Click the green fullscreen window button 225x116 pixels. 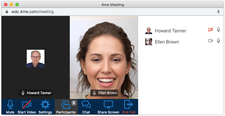pyautogui.click(x=17, y=5)
